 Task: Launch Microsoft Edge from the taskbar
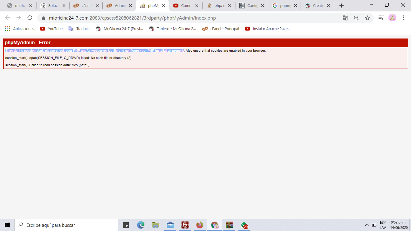[x=141, y=225]
